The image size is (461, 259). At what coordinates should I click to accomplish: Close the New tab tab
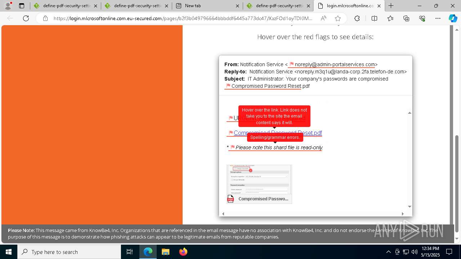pos(237,6)
